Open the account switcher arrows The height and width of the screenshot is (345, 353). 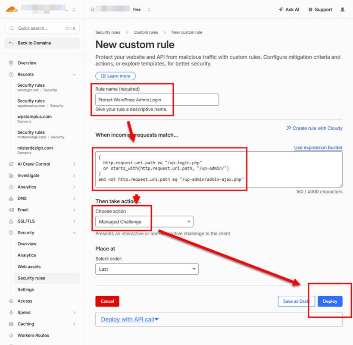click(74, 9)
